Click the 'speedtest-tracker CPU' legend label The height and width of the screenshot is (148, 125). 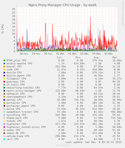22,112
